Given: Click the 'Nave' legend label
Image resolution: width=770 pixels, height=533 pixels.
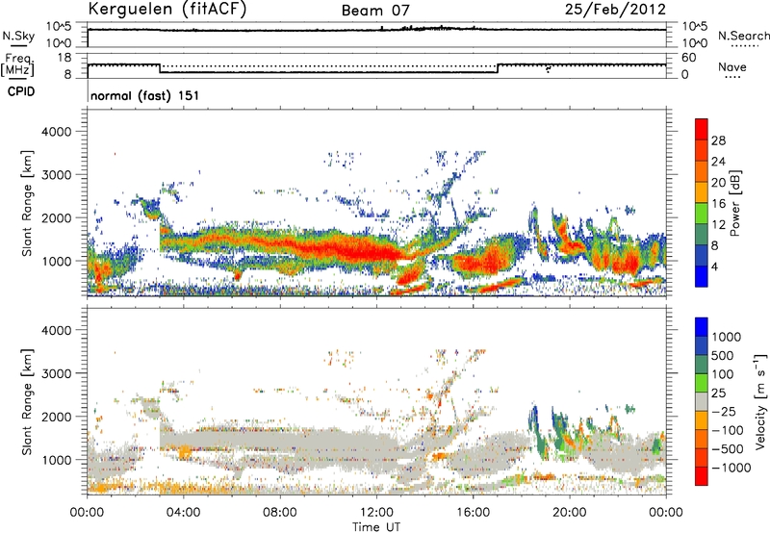Looking at the screenshot, I should 732,66.
